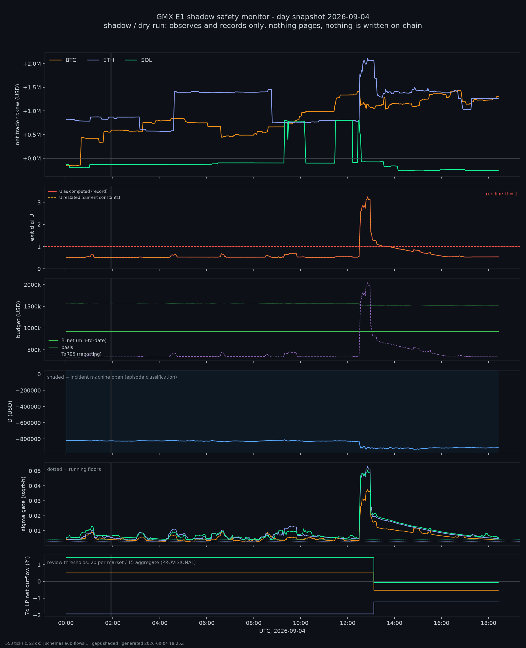Click the 'U as computed (record)' legend label
526x648 pixels.
pyautogui.click(x=83, y=191)
